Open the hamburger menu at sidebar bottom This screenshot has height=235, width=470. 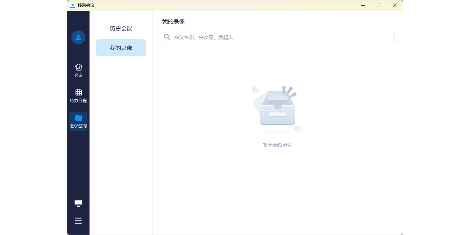coord(78,221)
